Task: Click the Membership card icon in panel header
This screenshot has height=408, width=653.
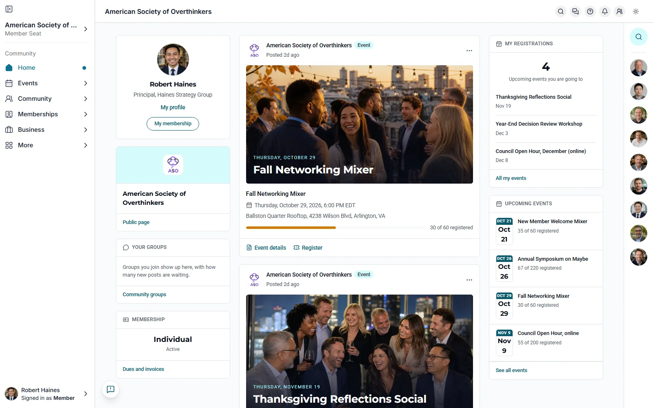Action: (126, 319)
